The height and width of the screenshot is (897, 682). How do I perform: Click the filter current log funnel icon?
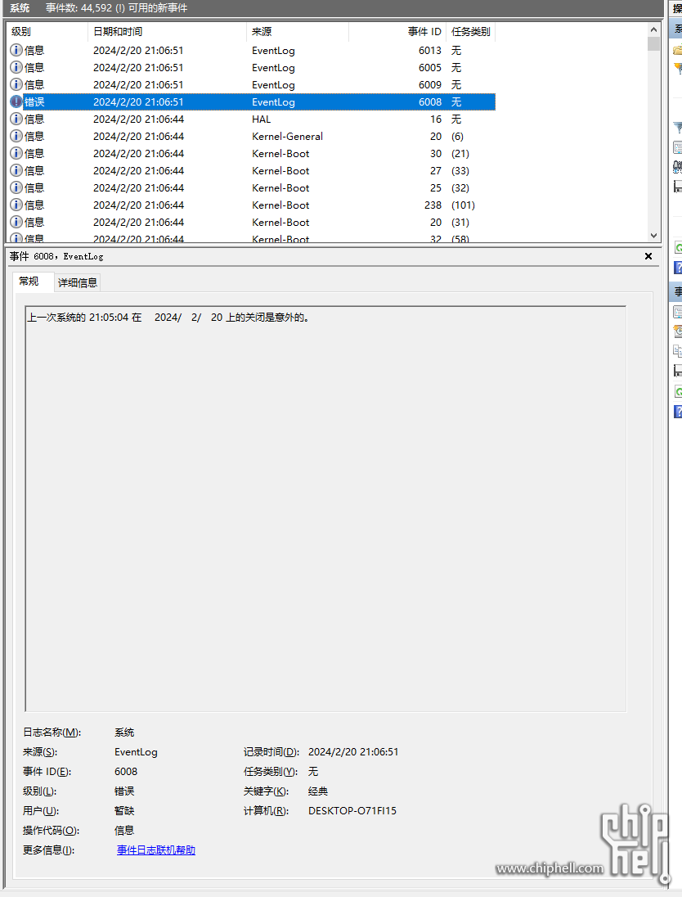coord(677,128)
